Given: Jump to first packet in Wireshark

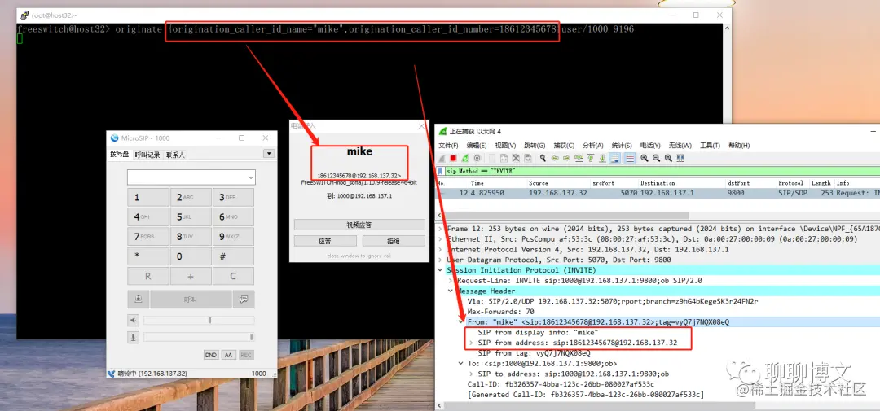Looking at the screenshot, I should (591, 158).
